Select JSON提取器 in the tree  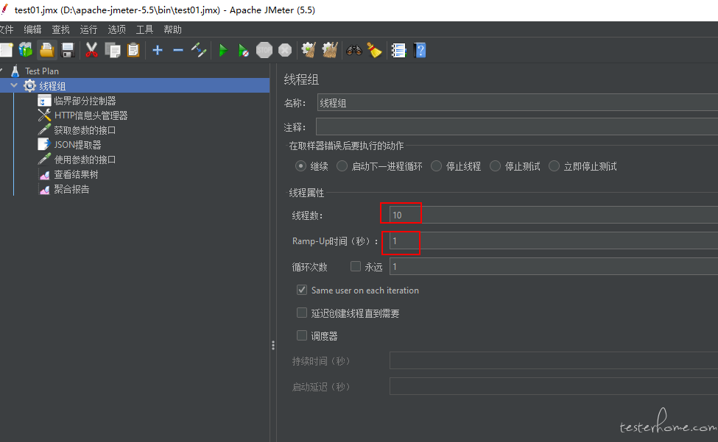point(77,144)
